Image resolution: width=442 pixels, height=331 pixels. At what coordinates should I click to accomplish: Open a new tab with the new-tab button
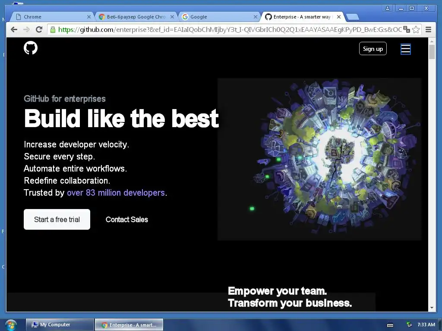coord(352,17)
